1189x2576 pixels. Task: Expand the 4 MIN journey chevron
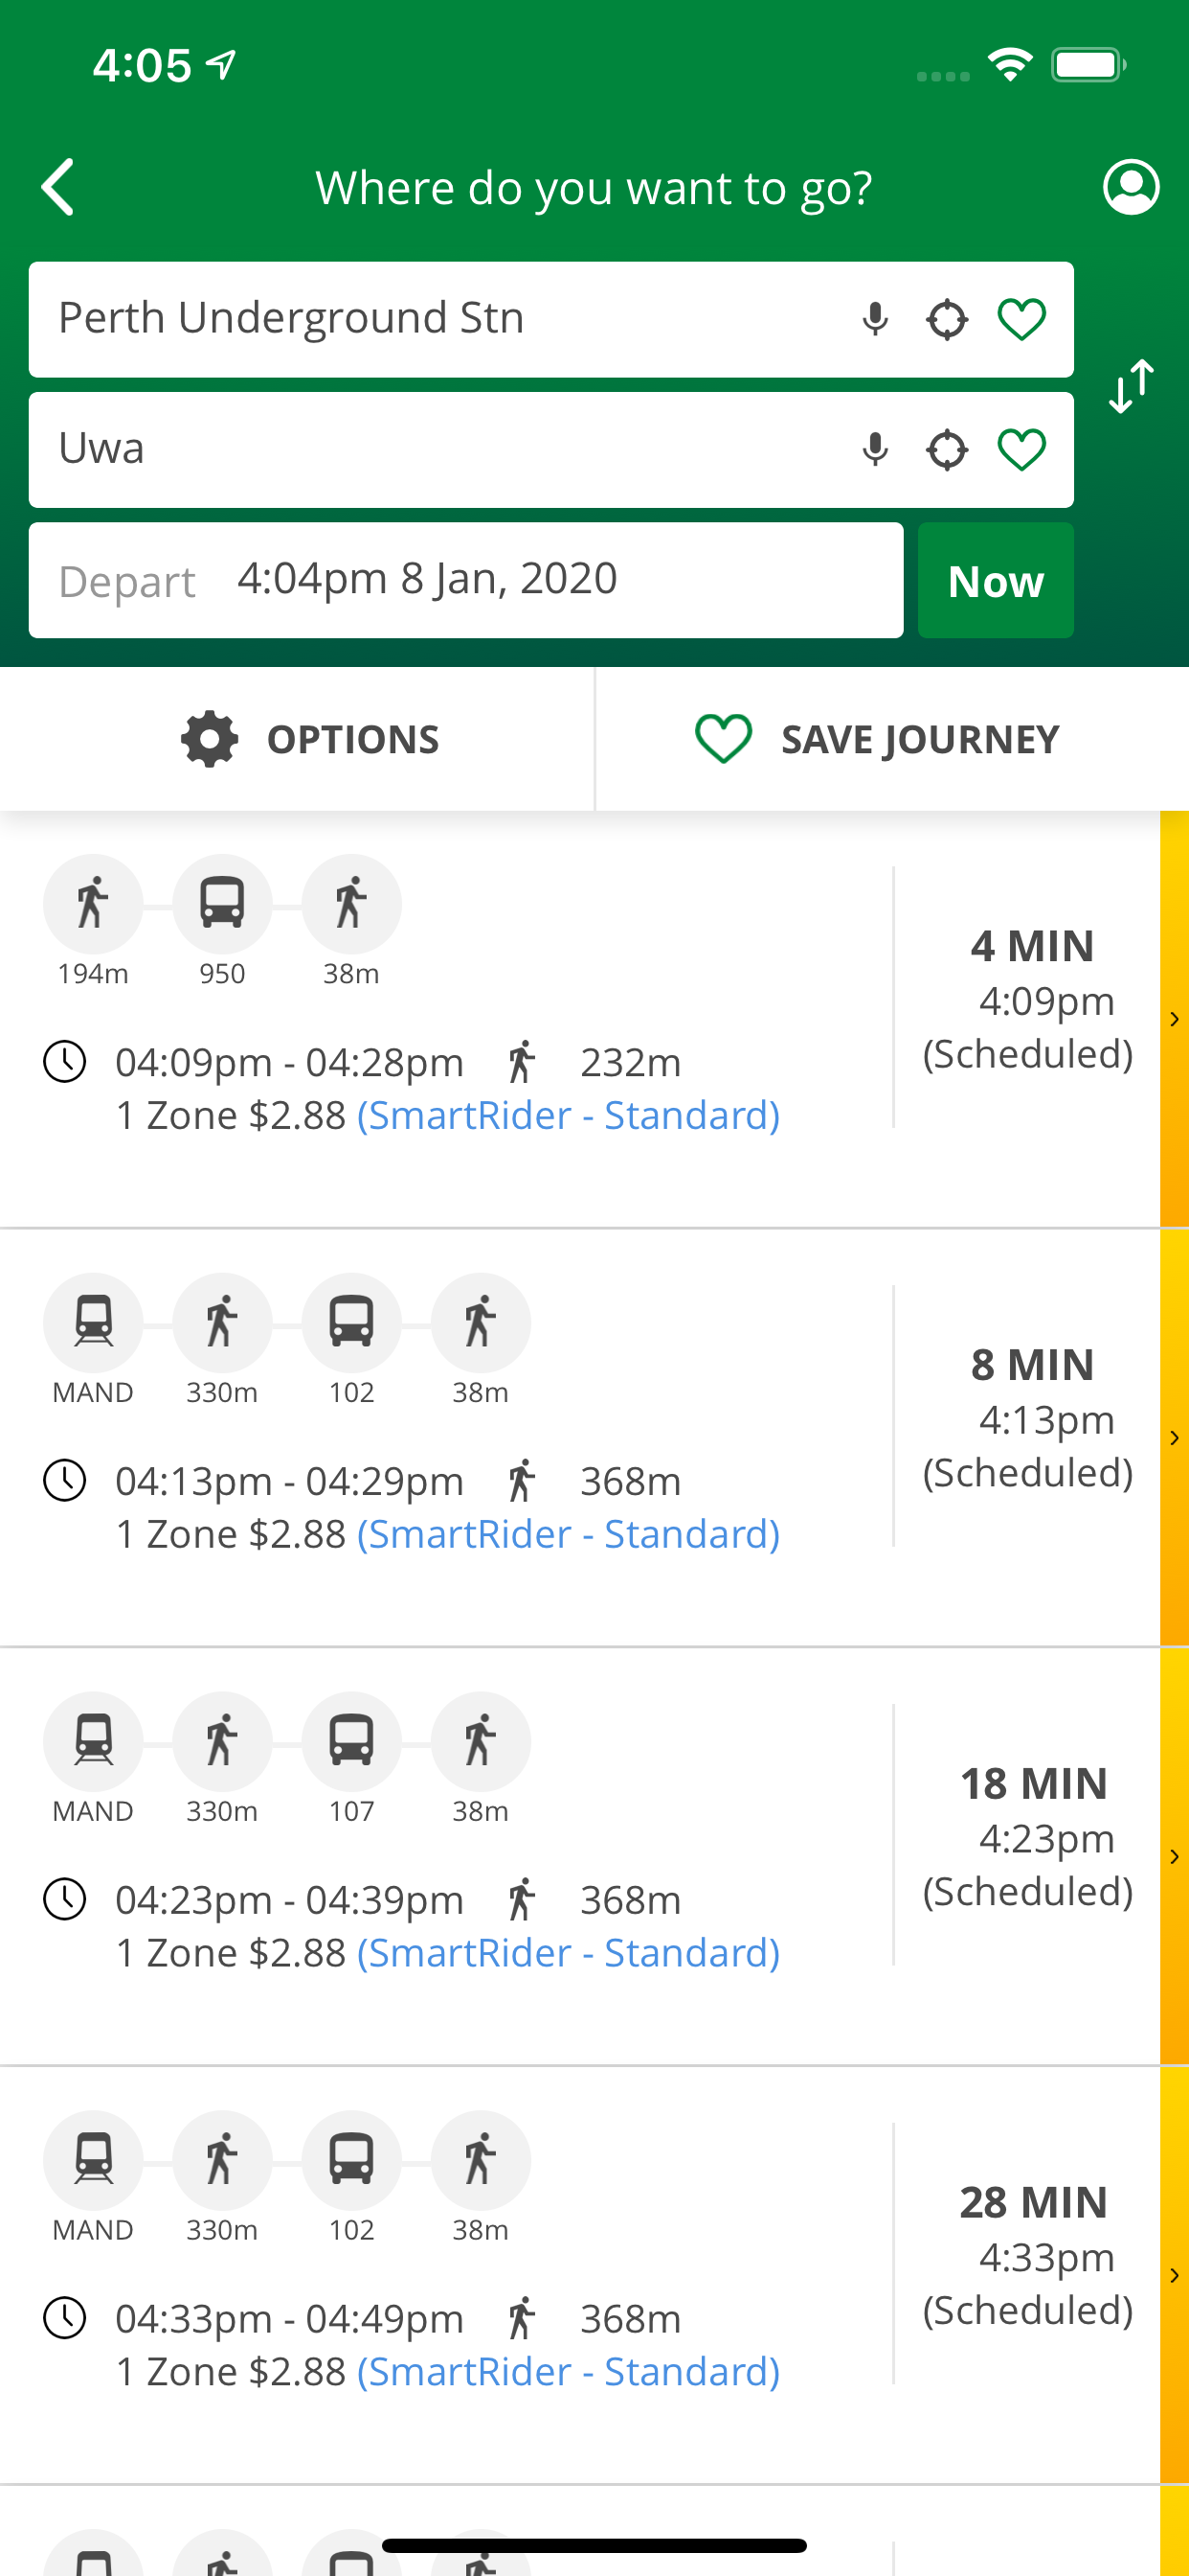1174,1019
